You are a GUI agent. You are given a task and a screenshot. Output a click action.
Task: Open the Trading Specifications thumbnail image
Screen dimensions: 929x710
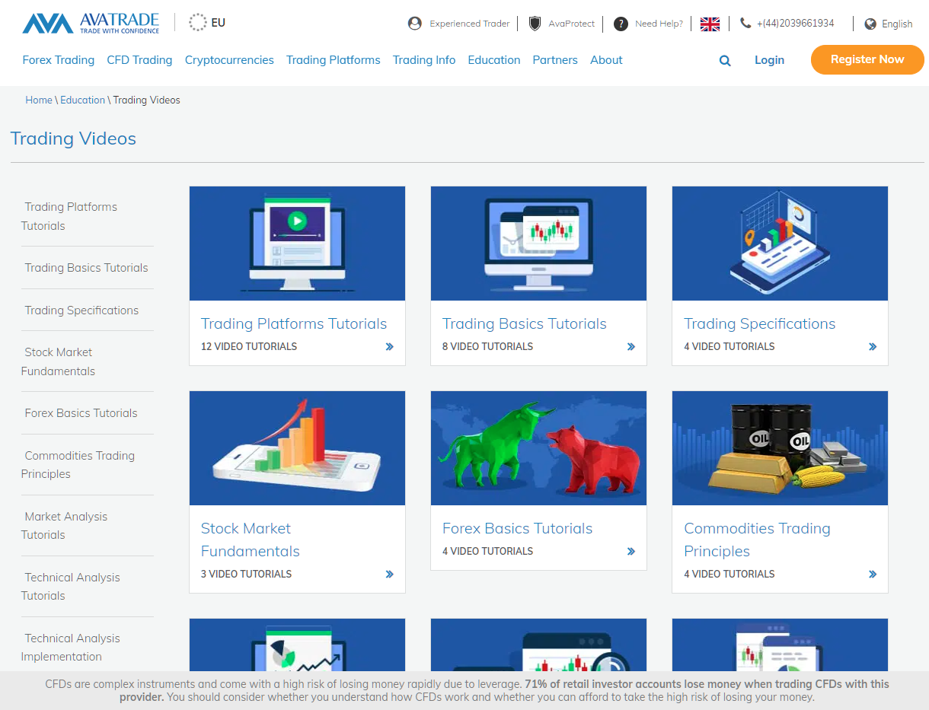click(x=780, y=244)
